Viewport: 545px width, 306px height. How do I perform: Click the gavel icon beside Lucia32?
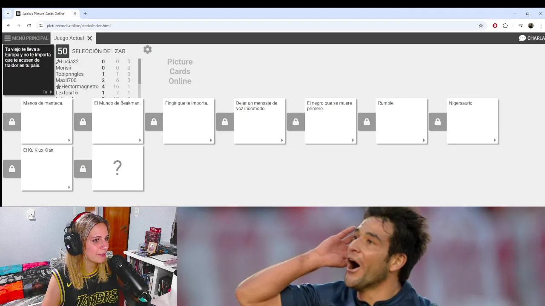[58, 62]
